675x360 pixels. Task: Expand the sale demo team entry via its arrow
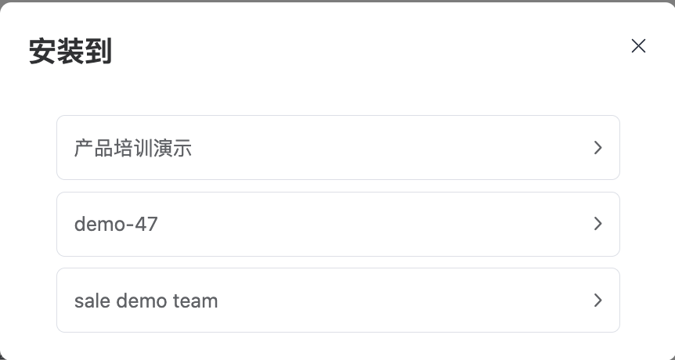[x=597, y=301]
